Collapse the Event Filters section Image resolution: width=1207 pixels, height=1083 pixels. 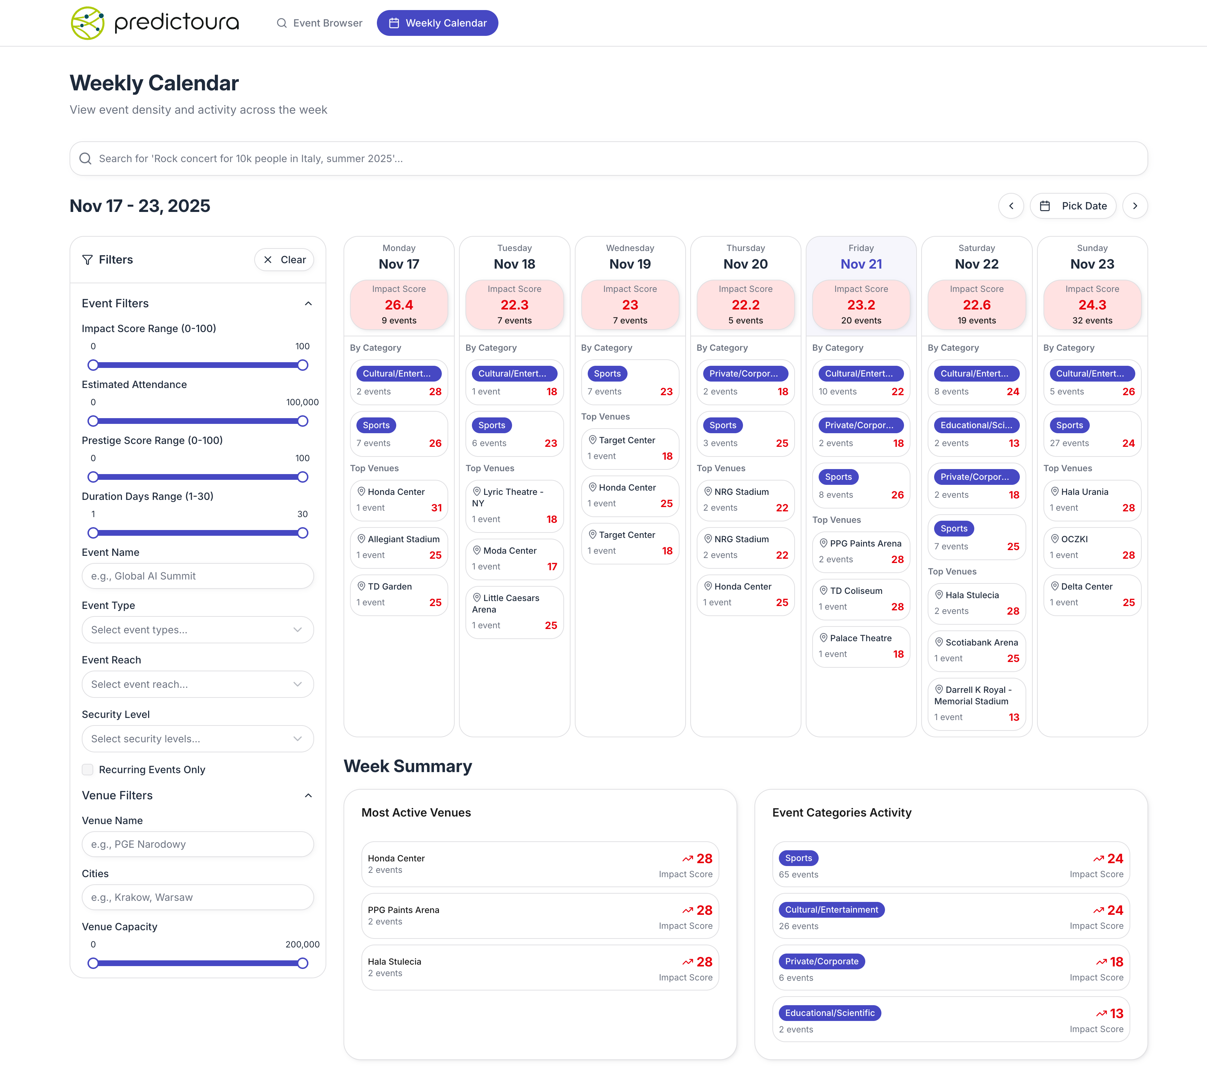pos(308,303)
